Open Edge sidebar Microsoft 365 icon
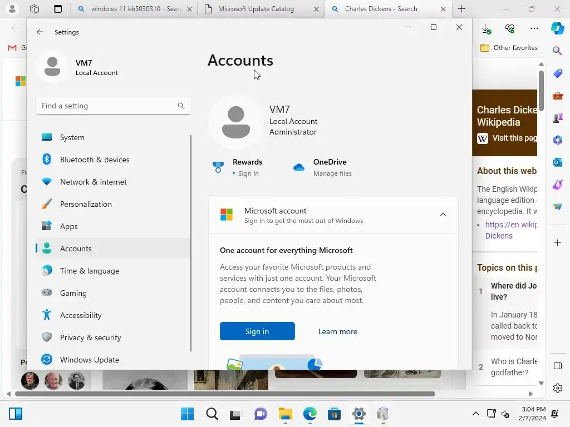This screenshot has height=427, width=570. pos(558,140)
